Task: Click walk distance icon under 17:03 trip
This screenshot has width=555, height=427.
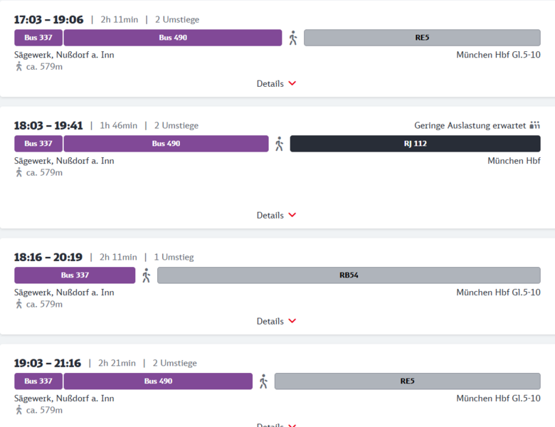Action: coord(19,66)
